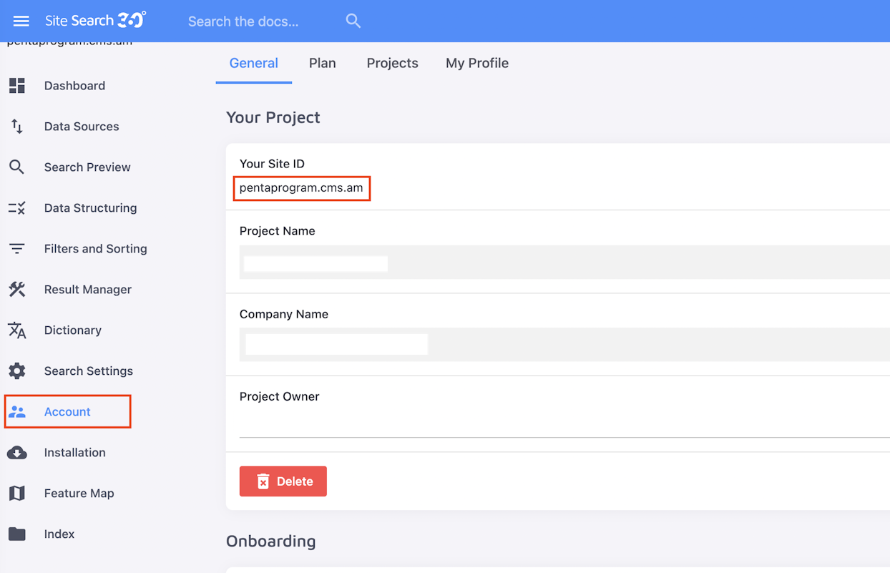Image resolution: width=890 pixels, height=573 pixels.
Task: Switch to the Plan tab
Action: click(x=322, y=63)
